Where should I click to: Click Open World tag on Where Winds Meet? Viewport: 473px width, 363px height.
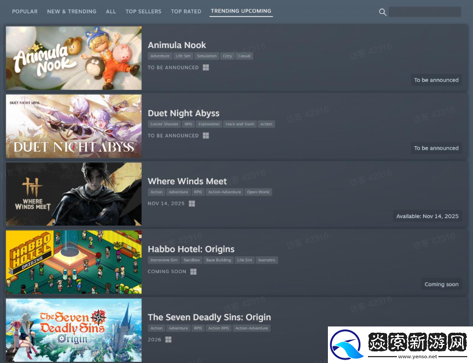tap(258, 192)
